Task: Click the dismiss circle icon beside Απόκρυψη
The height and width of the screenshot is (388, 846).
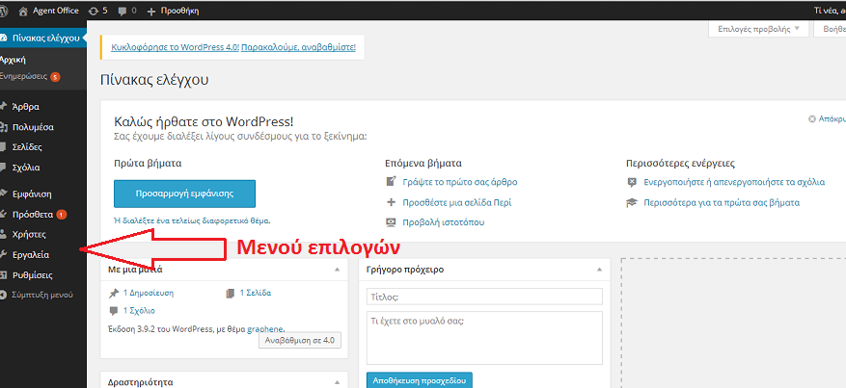Action: point(811,119)
